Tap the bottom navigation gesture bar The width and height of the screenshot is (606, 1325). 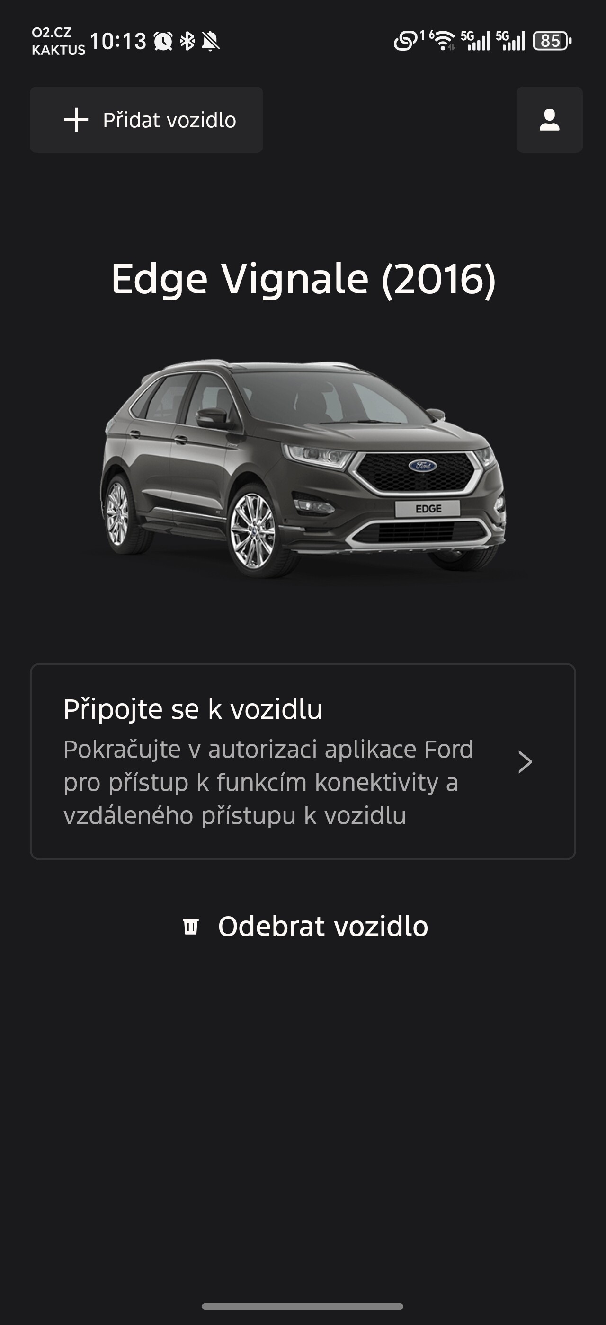pos(303,1307)
